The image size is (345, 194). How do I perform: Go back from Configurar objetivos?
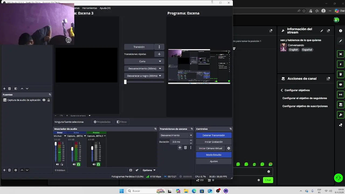pos(282,90)
